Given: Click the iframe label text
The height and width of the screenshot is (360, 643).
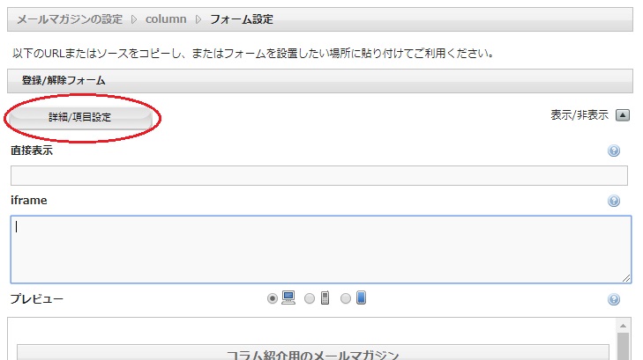Looking at the screenshot, I should 29,200.
